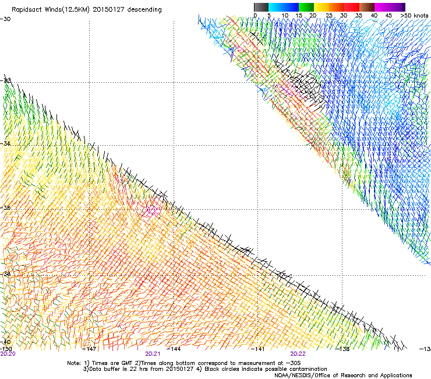Image resolution: width=431 pixels, height=379 pixels.
Task: Click the -144 longitude axis label
Action: (x=174, y=349)
